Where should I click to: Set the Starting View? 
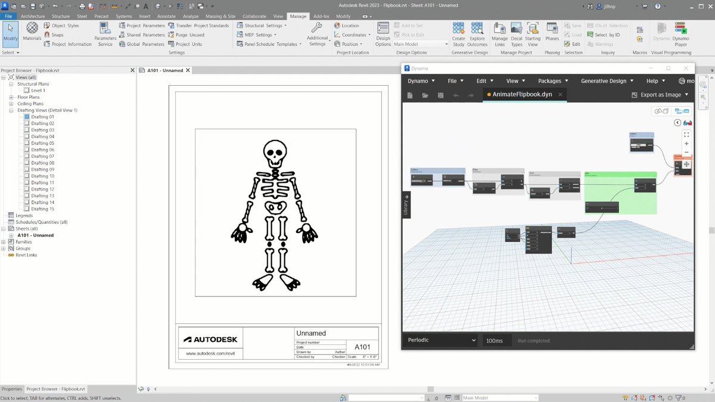[x=533, y=35]
